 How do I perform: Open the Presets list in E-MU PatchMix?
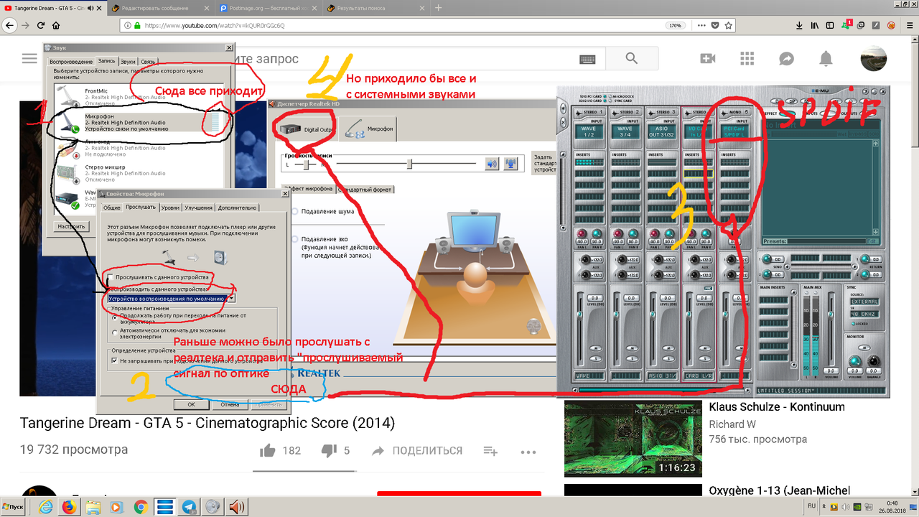(826, 241)
